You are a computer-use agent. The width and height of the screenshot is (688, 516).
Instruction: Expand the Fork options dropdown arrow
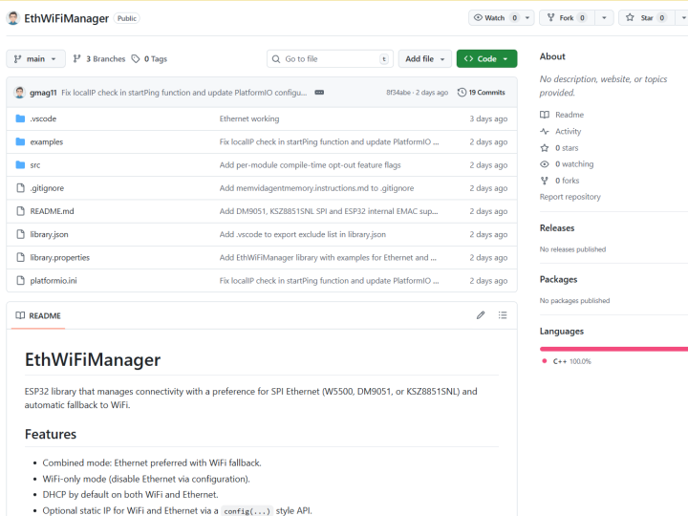(603, 17)
